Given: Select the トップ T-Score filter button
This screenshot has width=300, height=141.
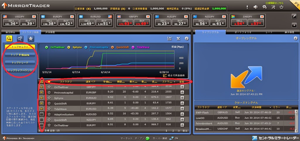Looking at the screenshot, I should click(x=20, y=55).
